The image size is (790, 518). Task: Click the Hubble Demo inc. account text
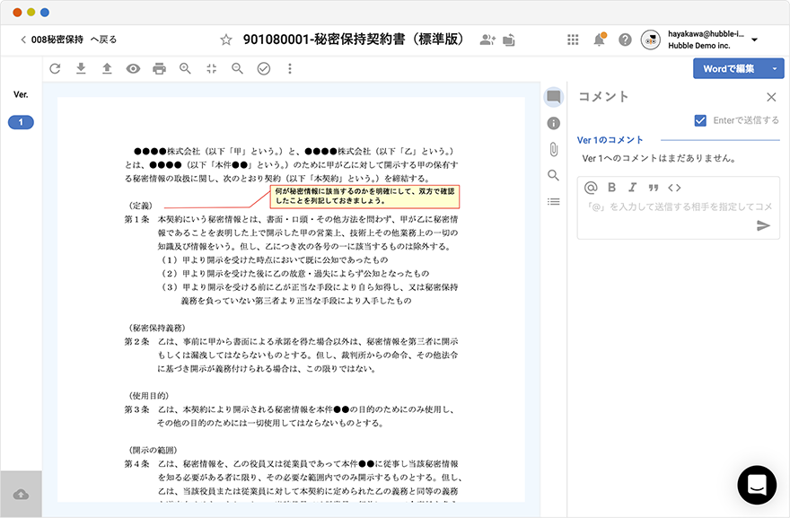tap(698, 46)
